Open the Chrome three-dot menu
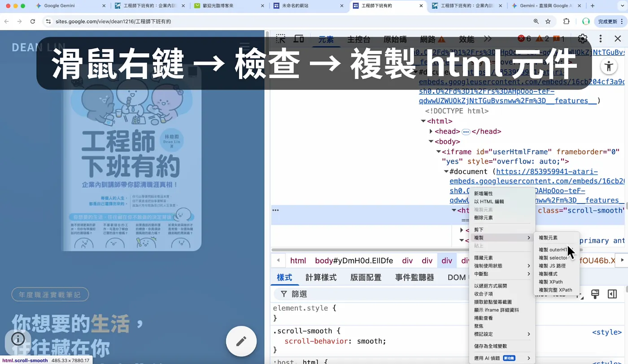The image size is (628, 364). pos(621,21)
